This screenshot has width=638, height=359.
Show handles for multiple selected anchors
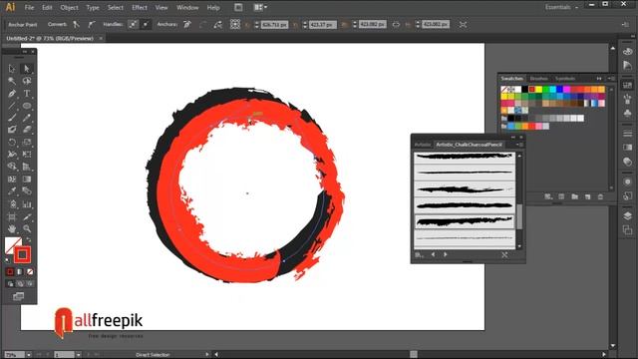tap(133, 24)
